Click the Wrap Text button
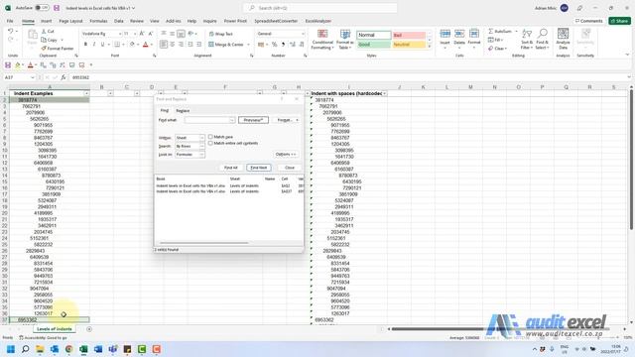Image resolution: width=635 pixels, height=357 pixels. pyautogui.click(x=220, y=34)
